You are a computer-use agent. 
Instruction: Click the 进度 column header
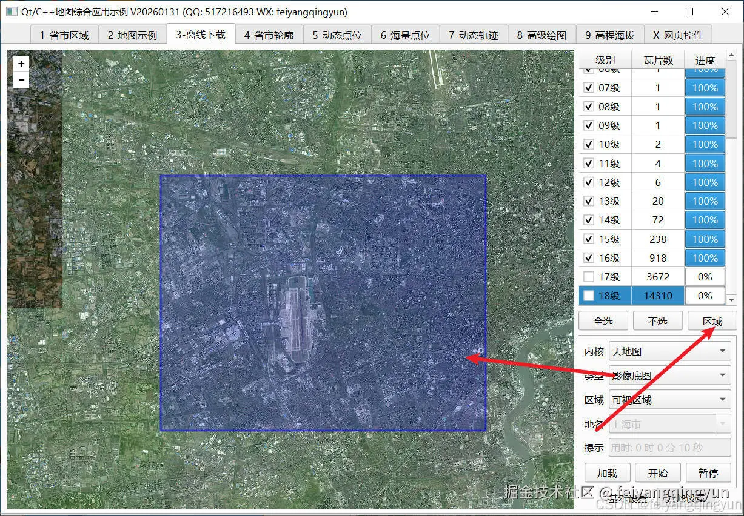point(705,60)
